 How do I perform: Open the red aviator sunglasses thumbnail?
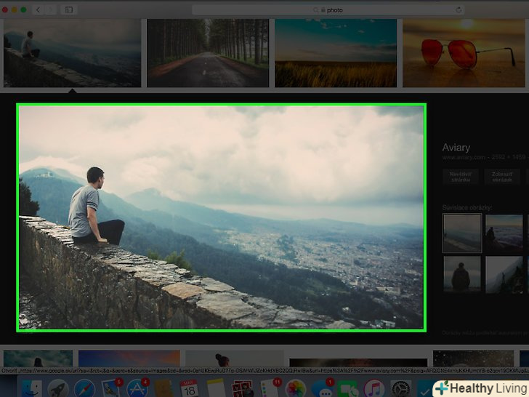tap(464, 53)
